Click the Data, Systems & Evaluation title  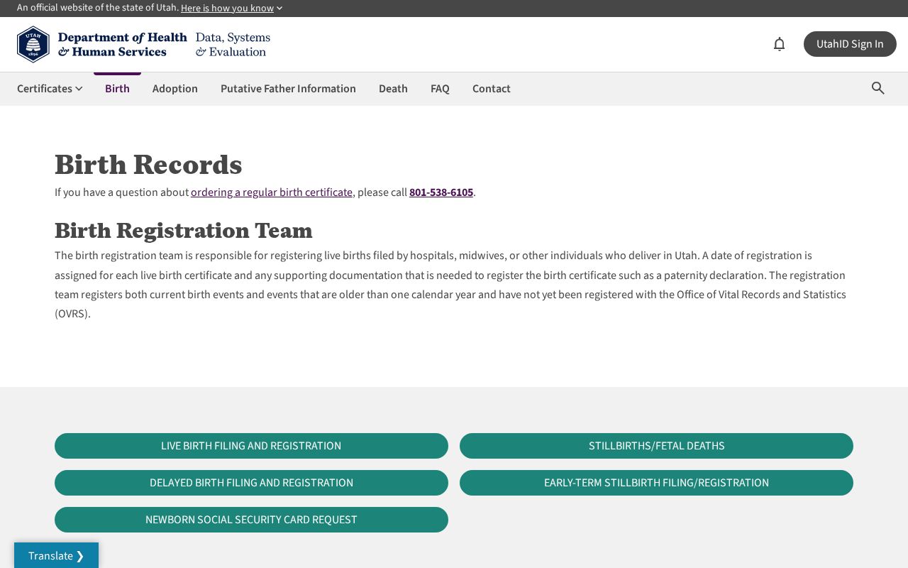pyautogui.click(x=233, y=44)
